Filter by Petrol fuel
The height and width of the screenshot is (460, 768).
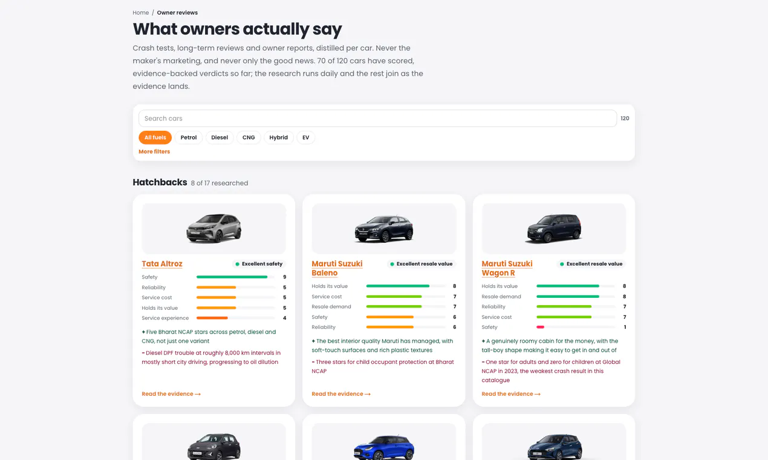[x=189, y=137]
